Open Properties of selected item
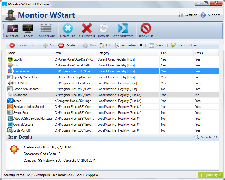This screenshot has height=180, width=225. point(125,45)
